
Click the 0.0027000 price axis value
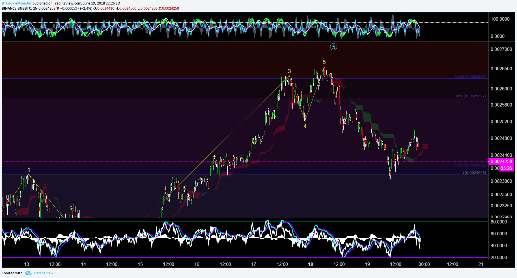pyautogui.click(x=501, y=49)
